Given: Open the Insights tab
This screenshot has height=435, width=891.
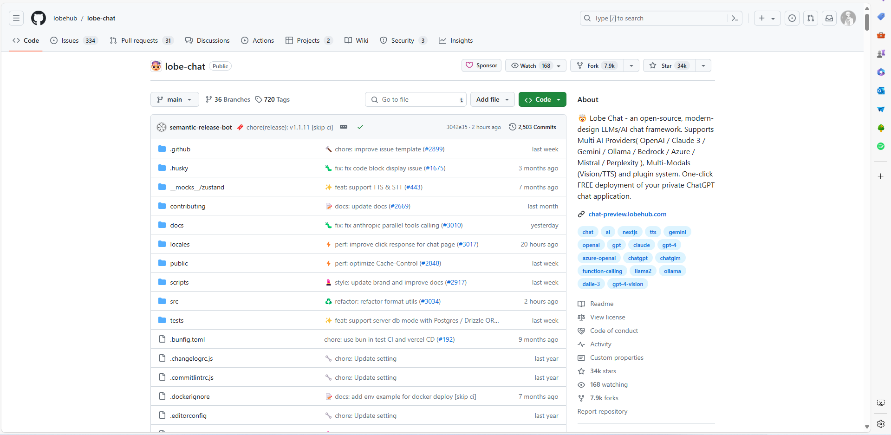Looking at the screenshot, I should (456, 40).
